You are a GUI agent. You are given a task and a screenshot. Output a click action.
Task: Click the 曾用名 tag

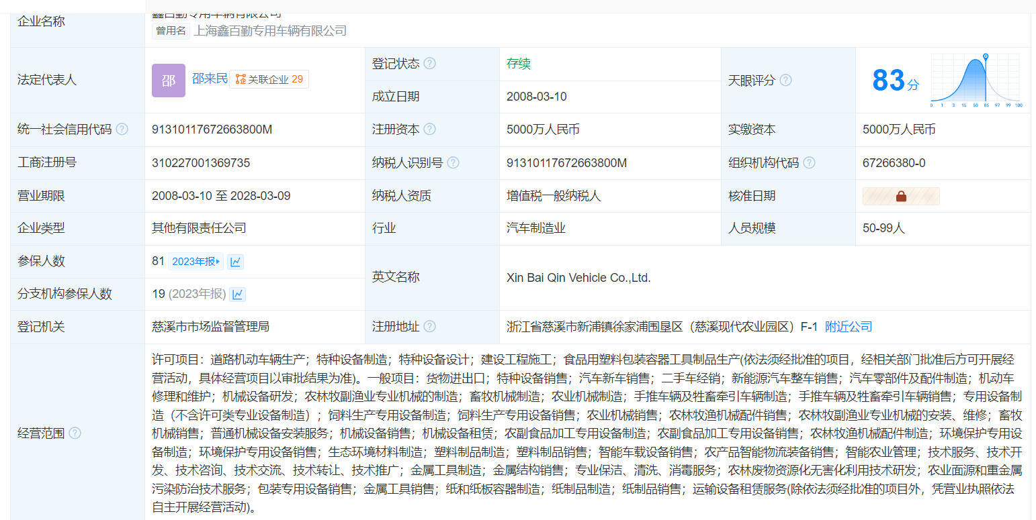click(171, 31)
